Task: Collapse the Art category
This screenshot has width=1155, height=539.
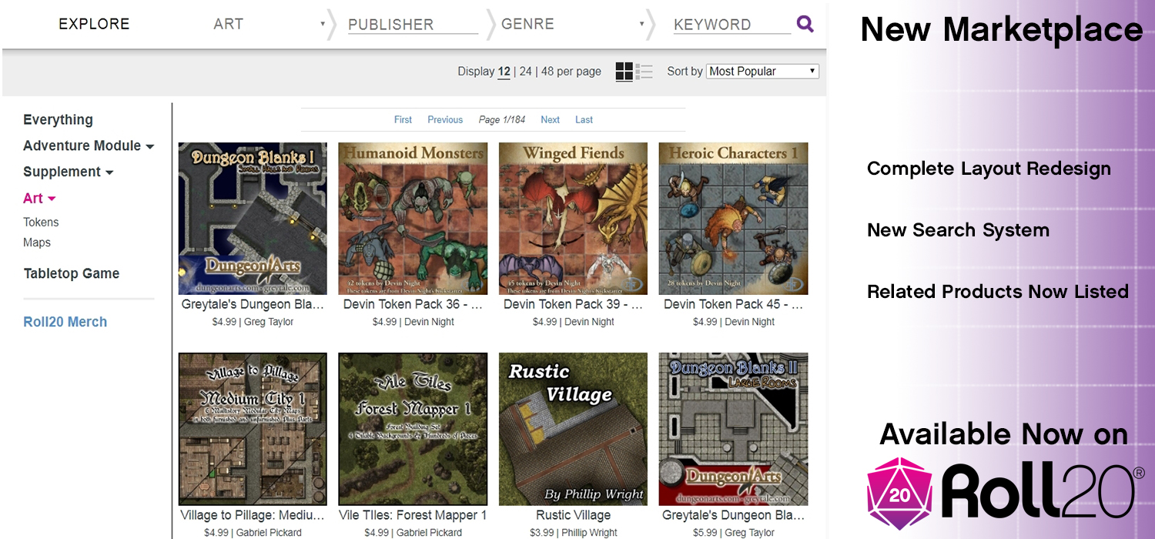Action: (x=39, y=198)
